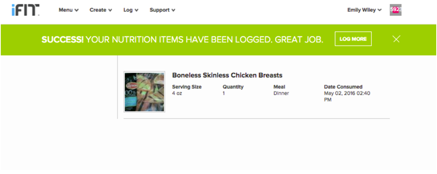
Task: Select the Quantity column label
Action: [233, 87]
